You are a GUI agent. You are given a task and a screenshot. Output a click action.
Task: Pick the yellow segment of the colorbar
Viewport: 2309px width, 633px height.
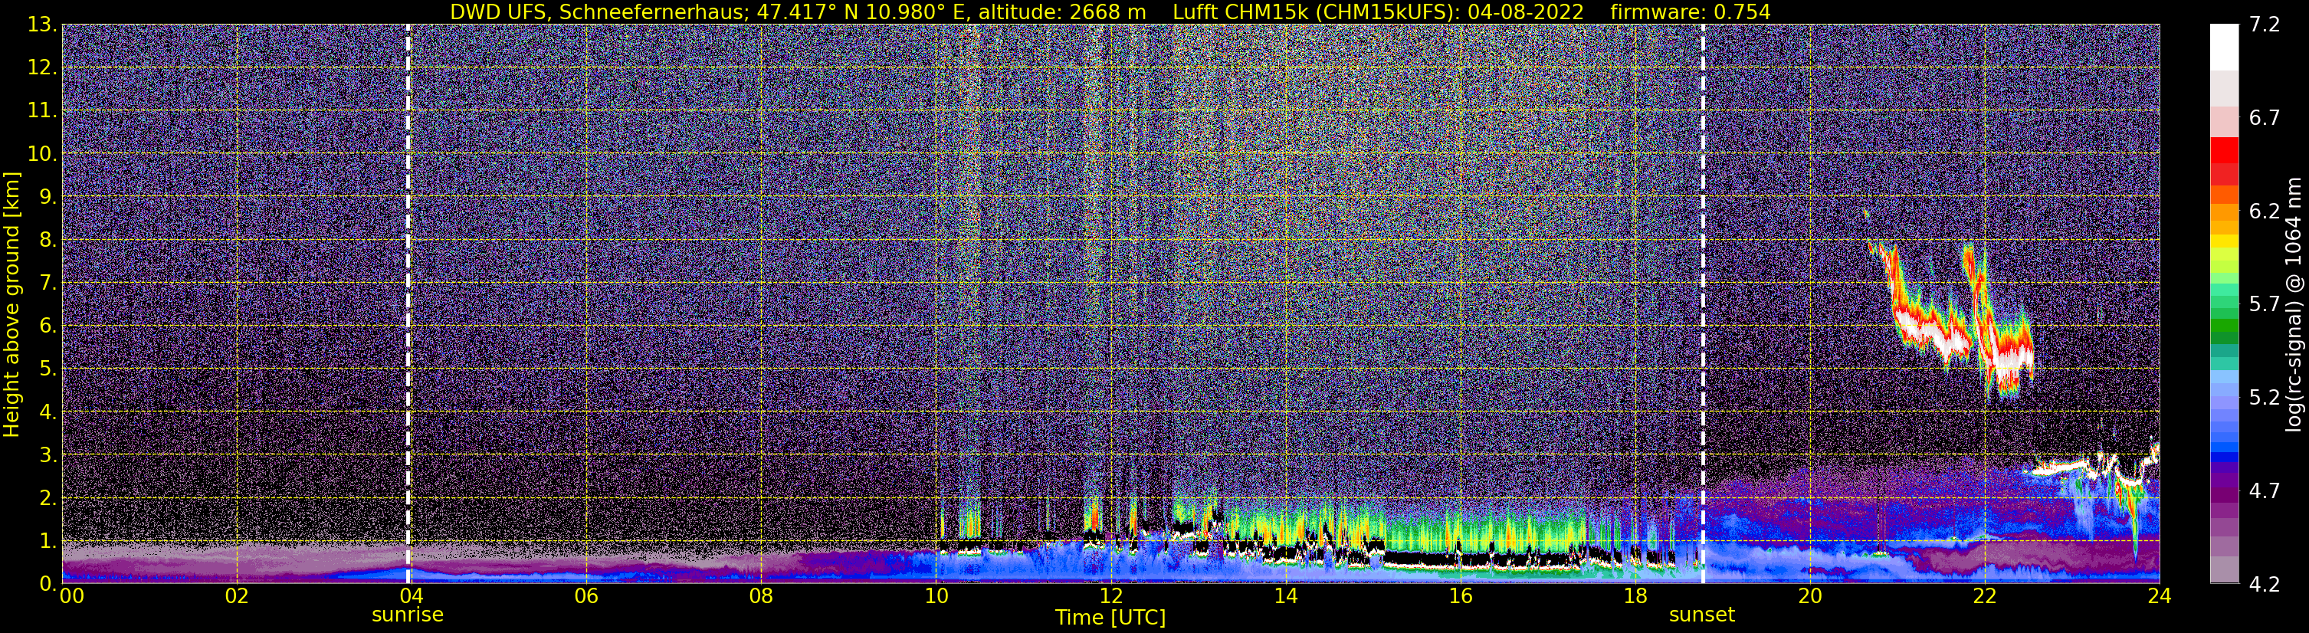[2224, 242]
